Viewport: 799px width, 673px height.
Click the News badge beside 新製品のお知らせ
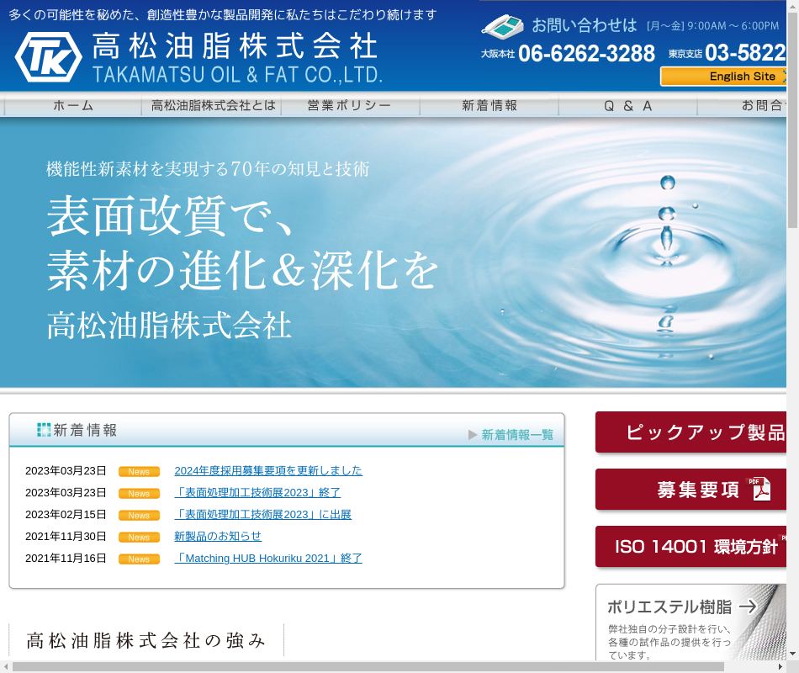(139, 538)
